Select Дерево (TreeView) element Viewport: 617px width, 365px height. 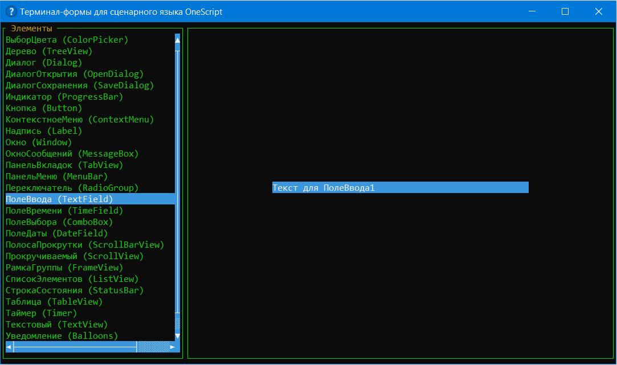pos(48,51)
